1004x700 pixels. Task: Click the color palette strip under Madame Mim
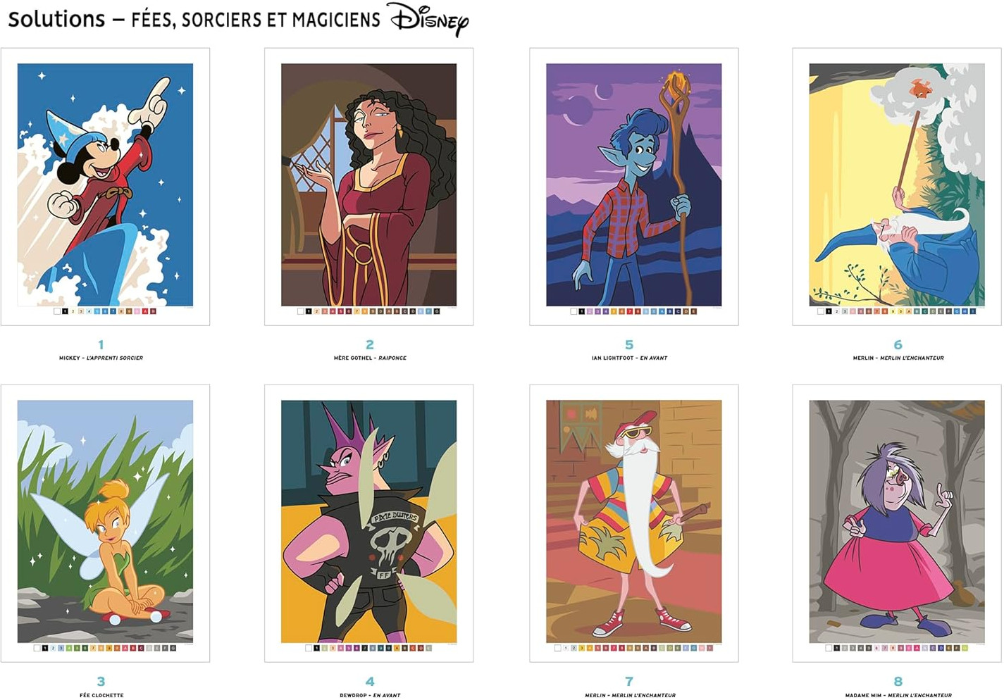897,648
